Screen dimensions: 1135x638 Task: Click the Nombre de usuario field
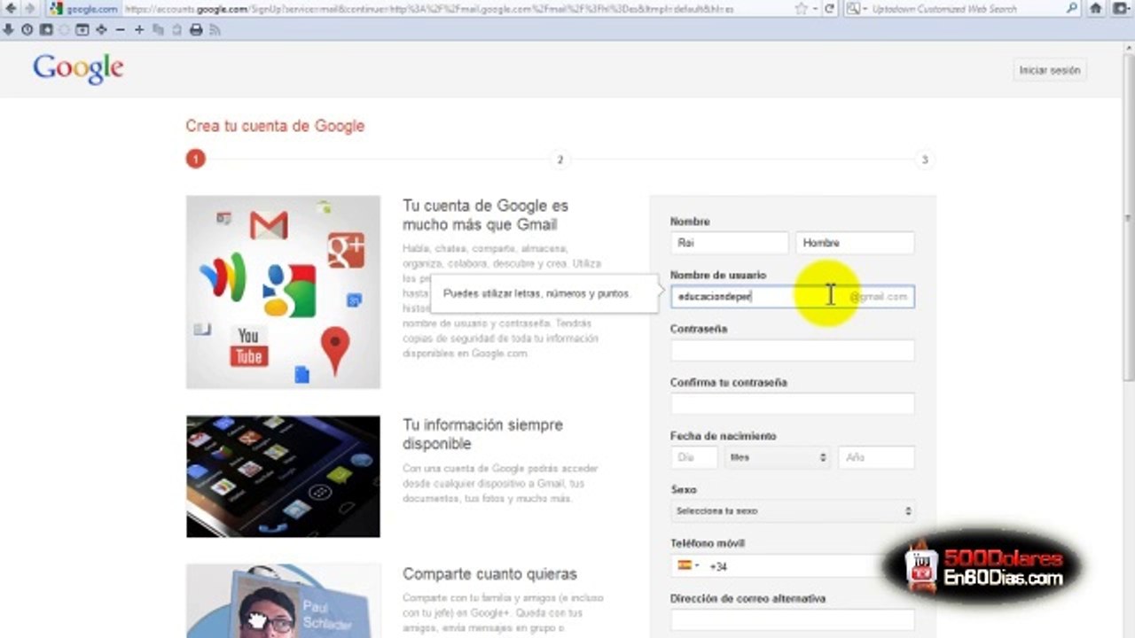(x=792, y=297)
